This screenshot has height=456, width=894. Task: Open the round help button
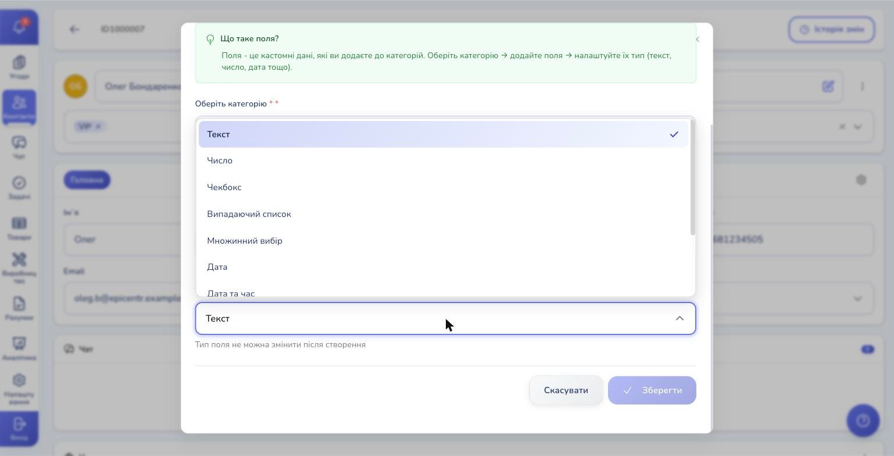point(863,421)
